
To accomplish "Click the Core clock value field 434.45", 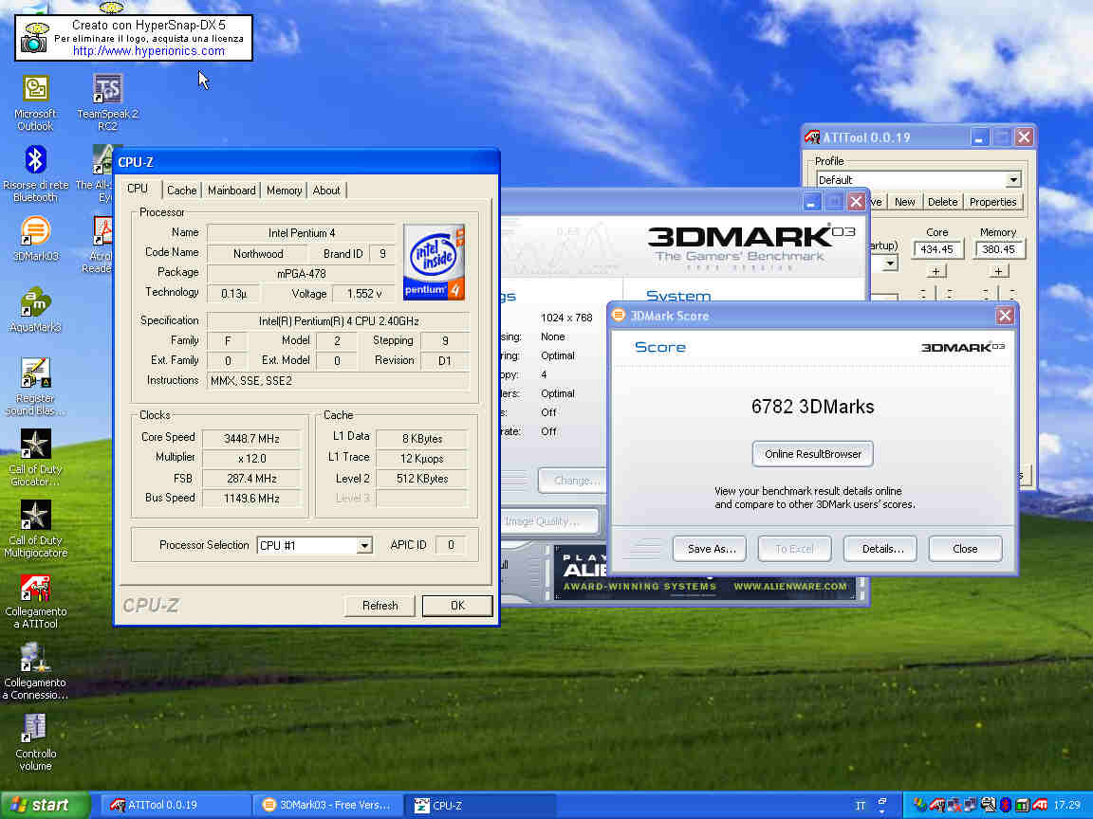I will (x=936, y=249).
